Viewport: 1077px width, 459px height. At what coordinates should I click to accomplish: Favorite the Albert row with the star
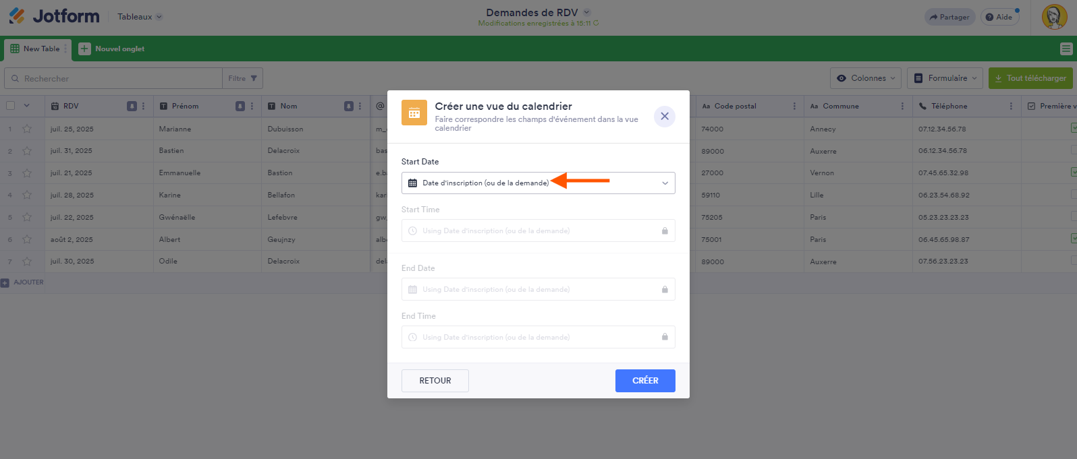pyautogui.click(x=27, y=239)
